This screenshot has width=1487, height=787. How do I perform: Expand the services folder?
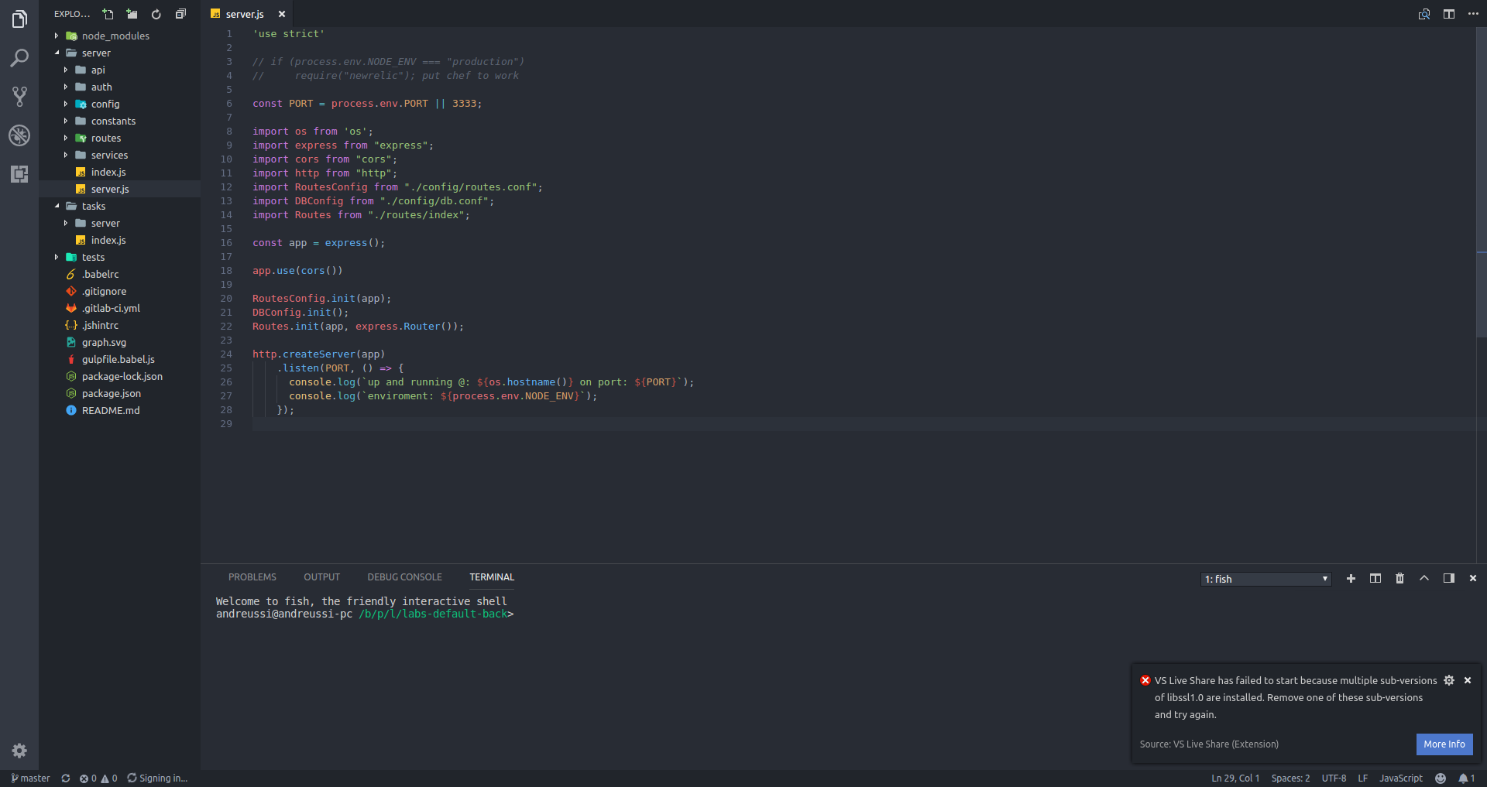120,155
